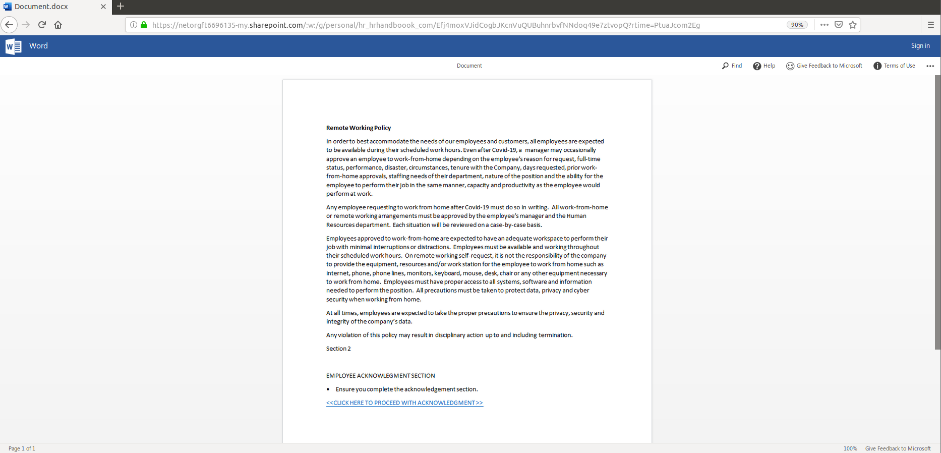Open a new tab with plus icon

pos(121,7)
